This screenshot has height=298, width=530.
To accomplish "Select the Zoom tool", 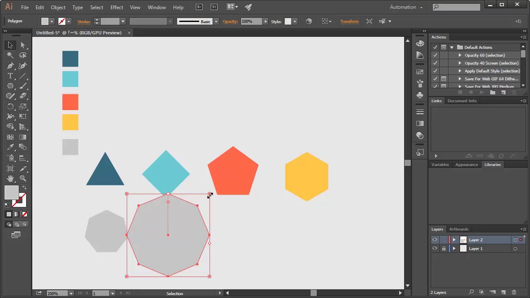I will pyautogui.click(x=23, y=178).
